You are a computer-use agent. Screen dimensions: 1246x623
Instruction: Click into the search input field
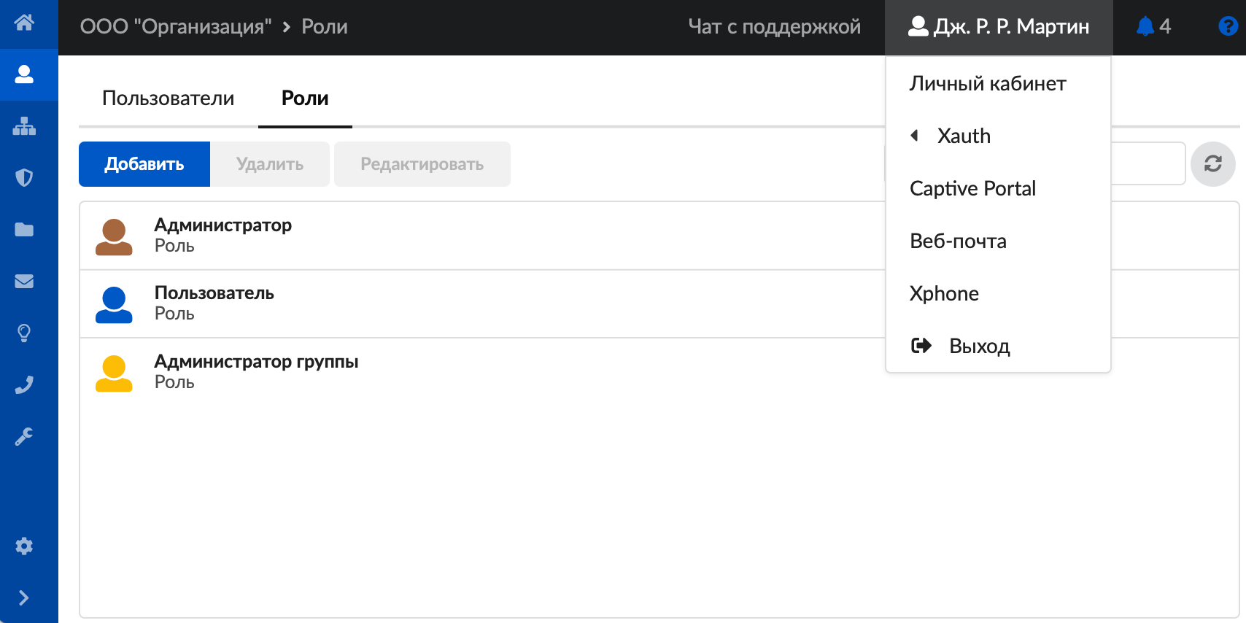point(1148,163)
